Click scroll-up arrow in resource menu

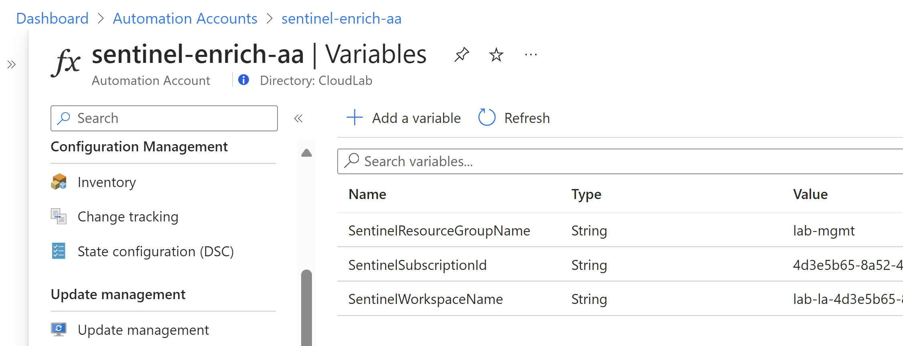(306, 153)
